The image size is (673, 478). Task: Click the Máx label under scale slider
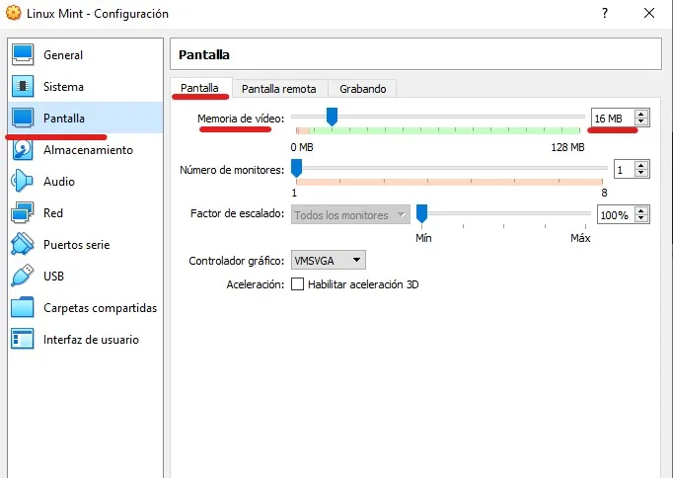580,238
